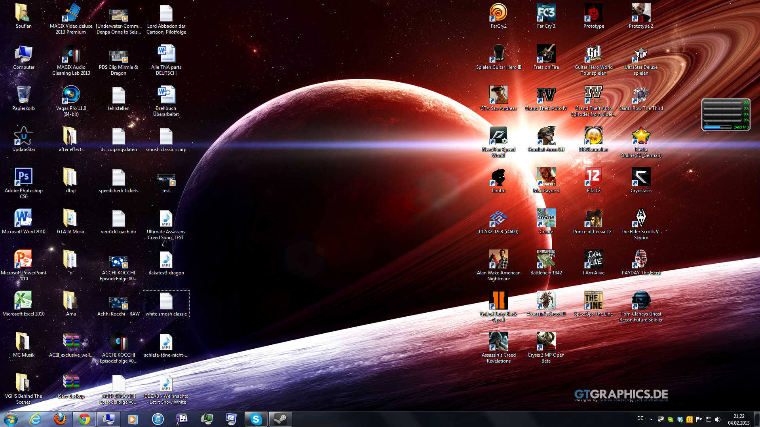Select the DBOLauncher icon
Screen dimensions: 760x427
(x=593, y=139)
